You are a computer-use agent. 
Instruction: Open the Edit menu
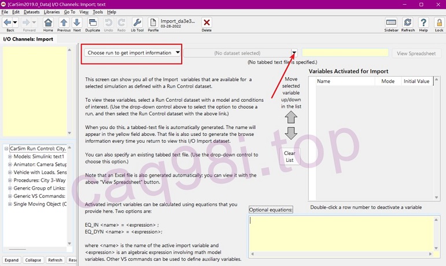(x=16, y=12)
